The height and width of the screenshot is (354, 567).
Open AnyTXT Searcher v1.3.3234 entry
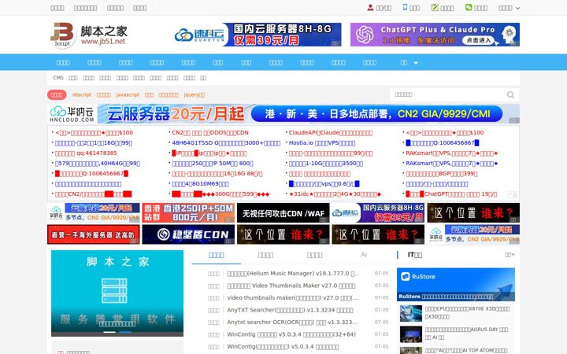pyautogui.click(x=290, y=310)
